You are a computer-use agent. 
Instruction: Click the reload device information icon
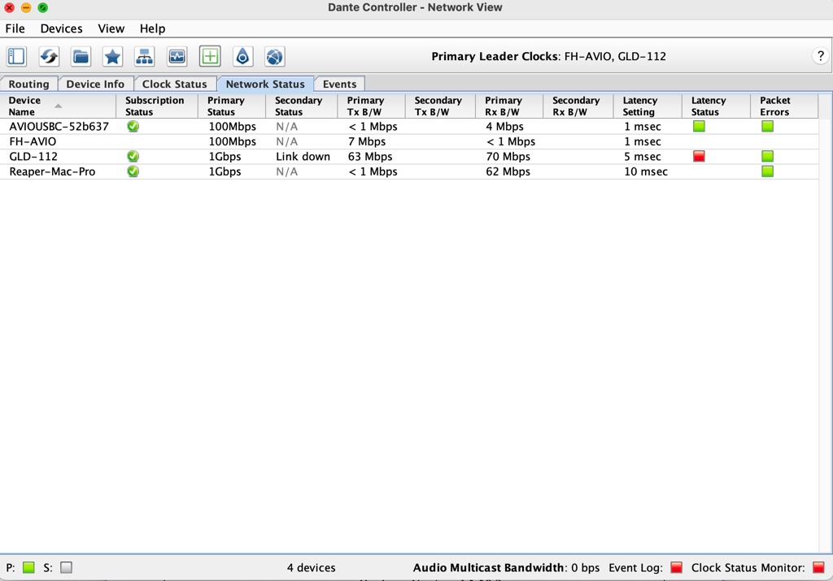[49, 56]
